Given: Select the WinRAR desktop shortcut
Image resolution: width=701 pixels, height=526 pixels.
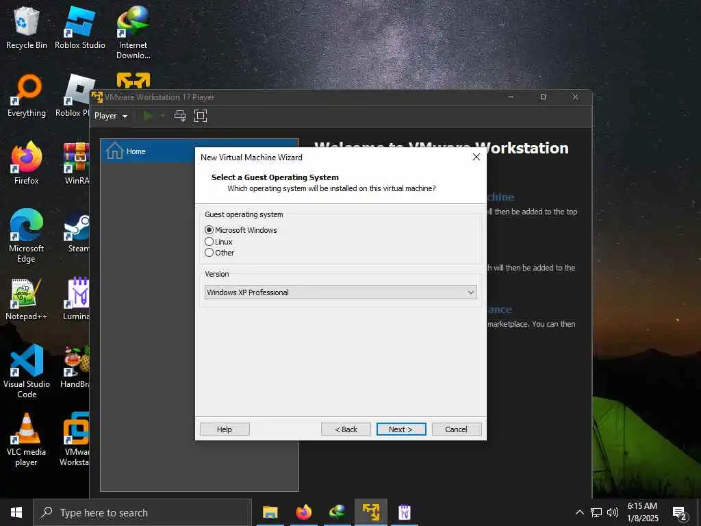Looking at the screenshot, I should (77, 163).
